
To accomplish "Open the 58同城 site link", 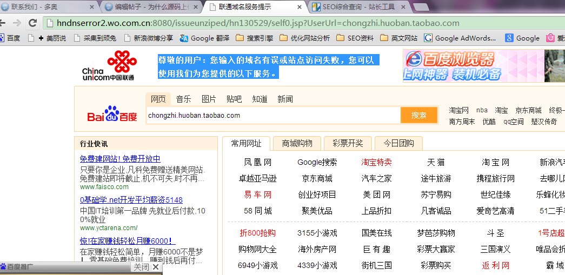I will click(x=258, y=211).
